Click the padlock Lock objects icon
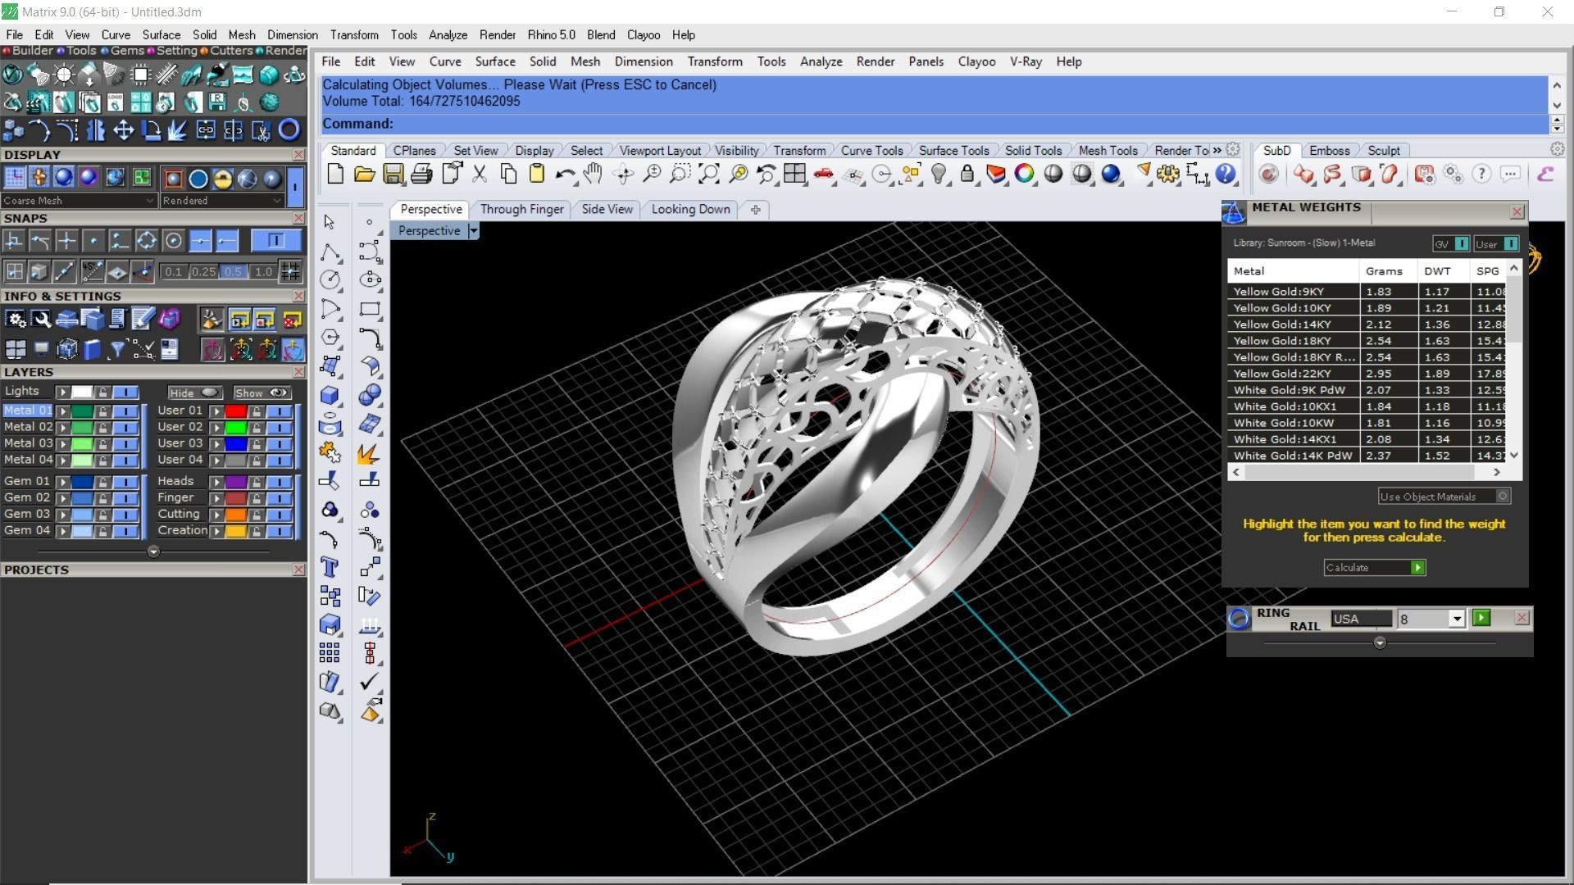The height and width of the screenshot is (885, 1574). click(x=968, y=174)
